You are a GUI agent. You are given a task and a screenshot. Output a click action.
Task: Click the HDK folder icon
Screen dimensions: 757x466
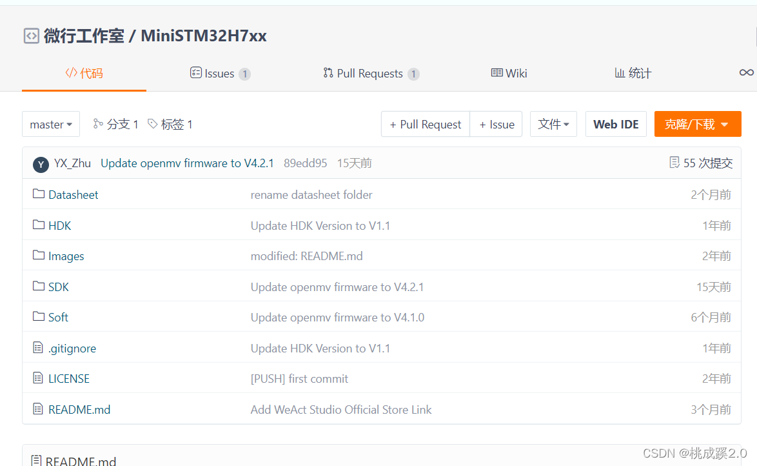coord(39,225)
